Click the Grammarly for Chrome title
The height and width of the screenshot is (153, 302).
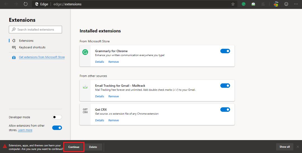coord(111,51)
